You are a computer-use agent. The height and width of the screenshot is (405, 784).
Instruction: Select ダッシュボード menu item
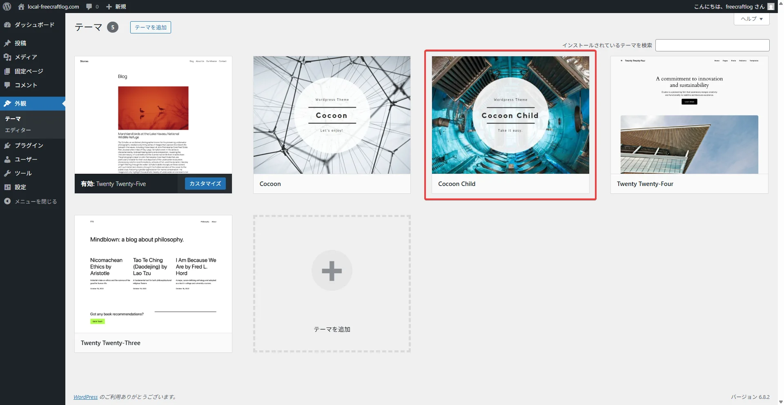[35, 25]
